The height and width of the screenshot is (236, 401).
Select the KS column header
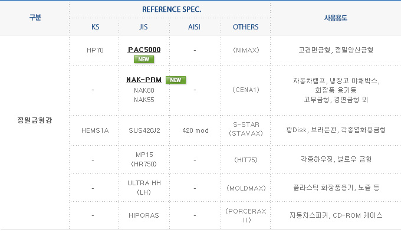click(x=95, y=27)
